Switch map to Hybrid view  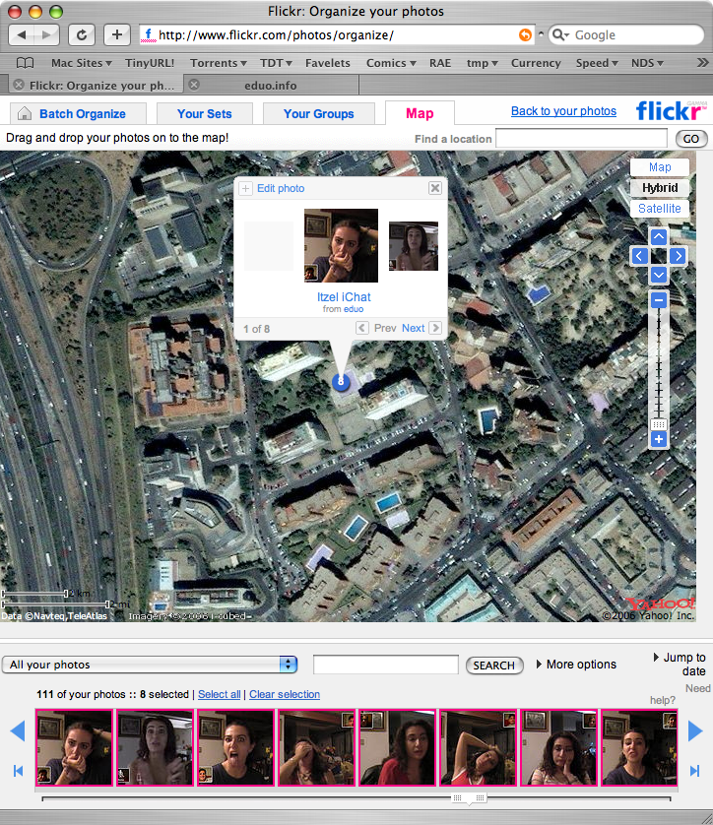point(659,188)
